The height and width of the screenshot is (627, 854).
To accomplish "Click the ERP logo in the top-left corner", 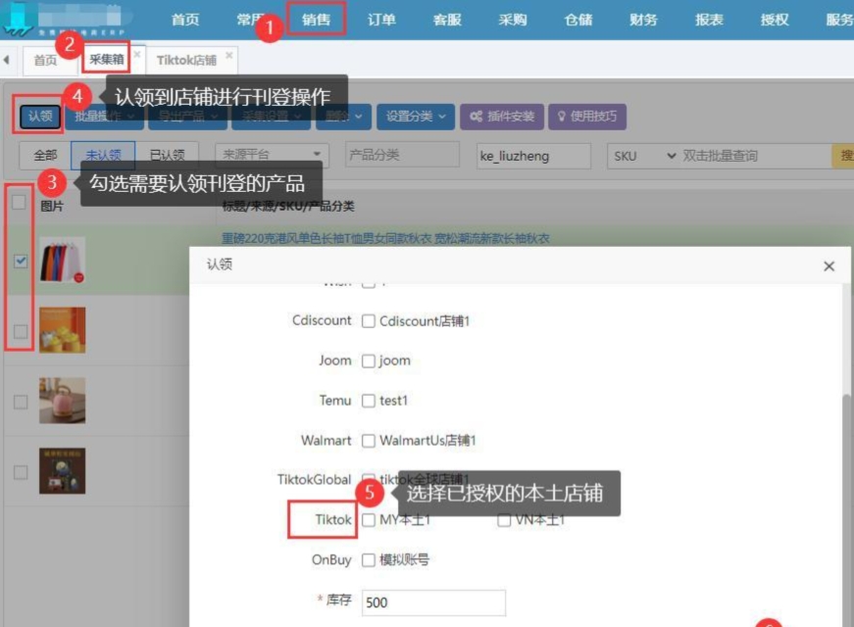I will [18, 18].
